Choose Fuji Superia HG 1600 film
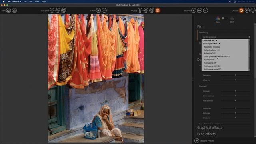The image size is (256, 144). tap(212, 66)
